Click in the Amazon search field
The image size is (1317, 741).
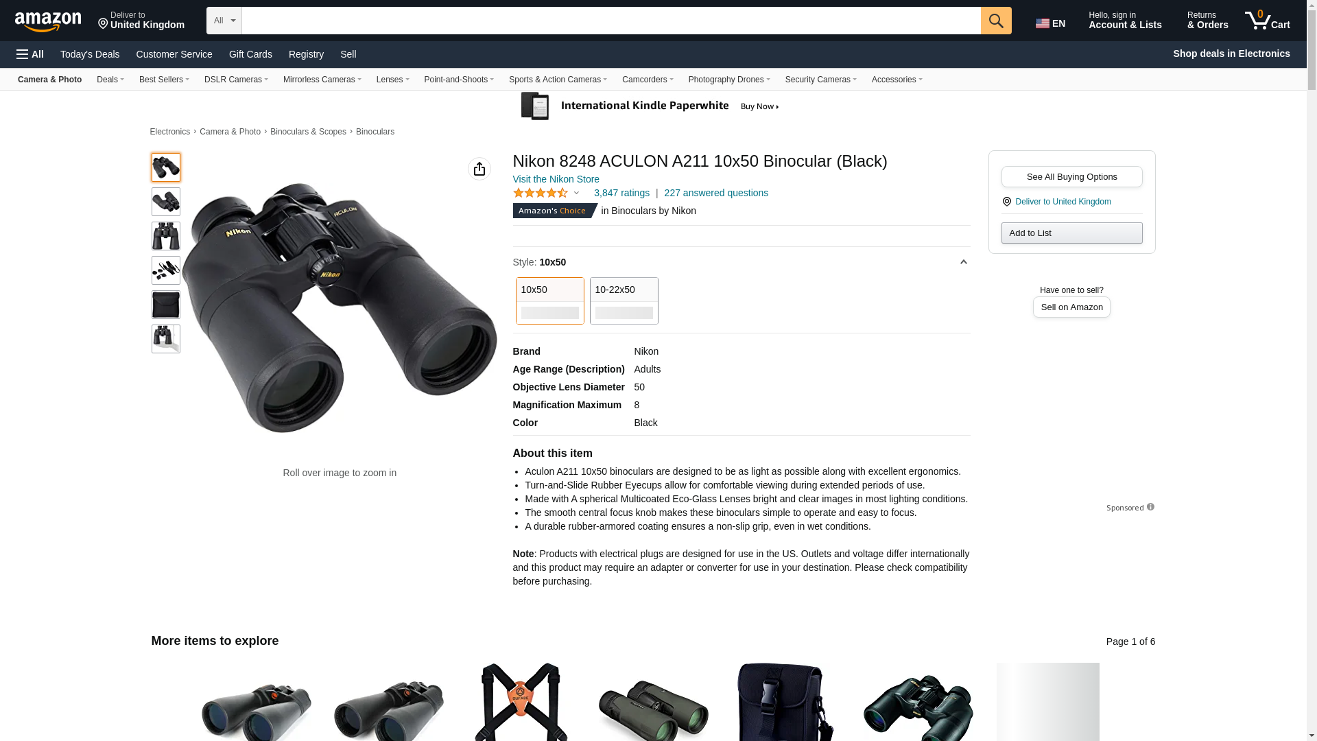tap(611, 21)
